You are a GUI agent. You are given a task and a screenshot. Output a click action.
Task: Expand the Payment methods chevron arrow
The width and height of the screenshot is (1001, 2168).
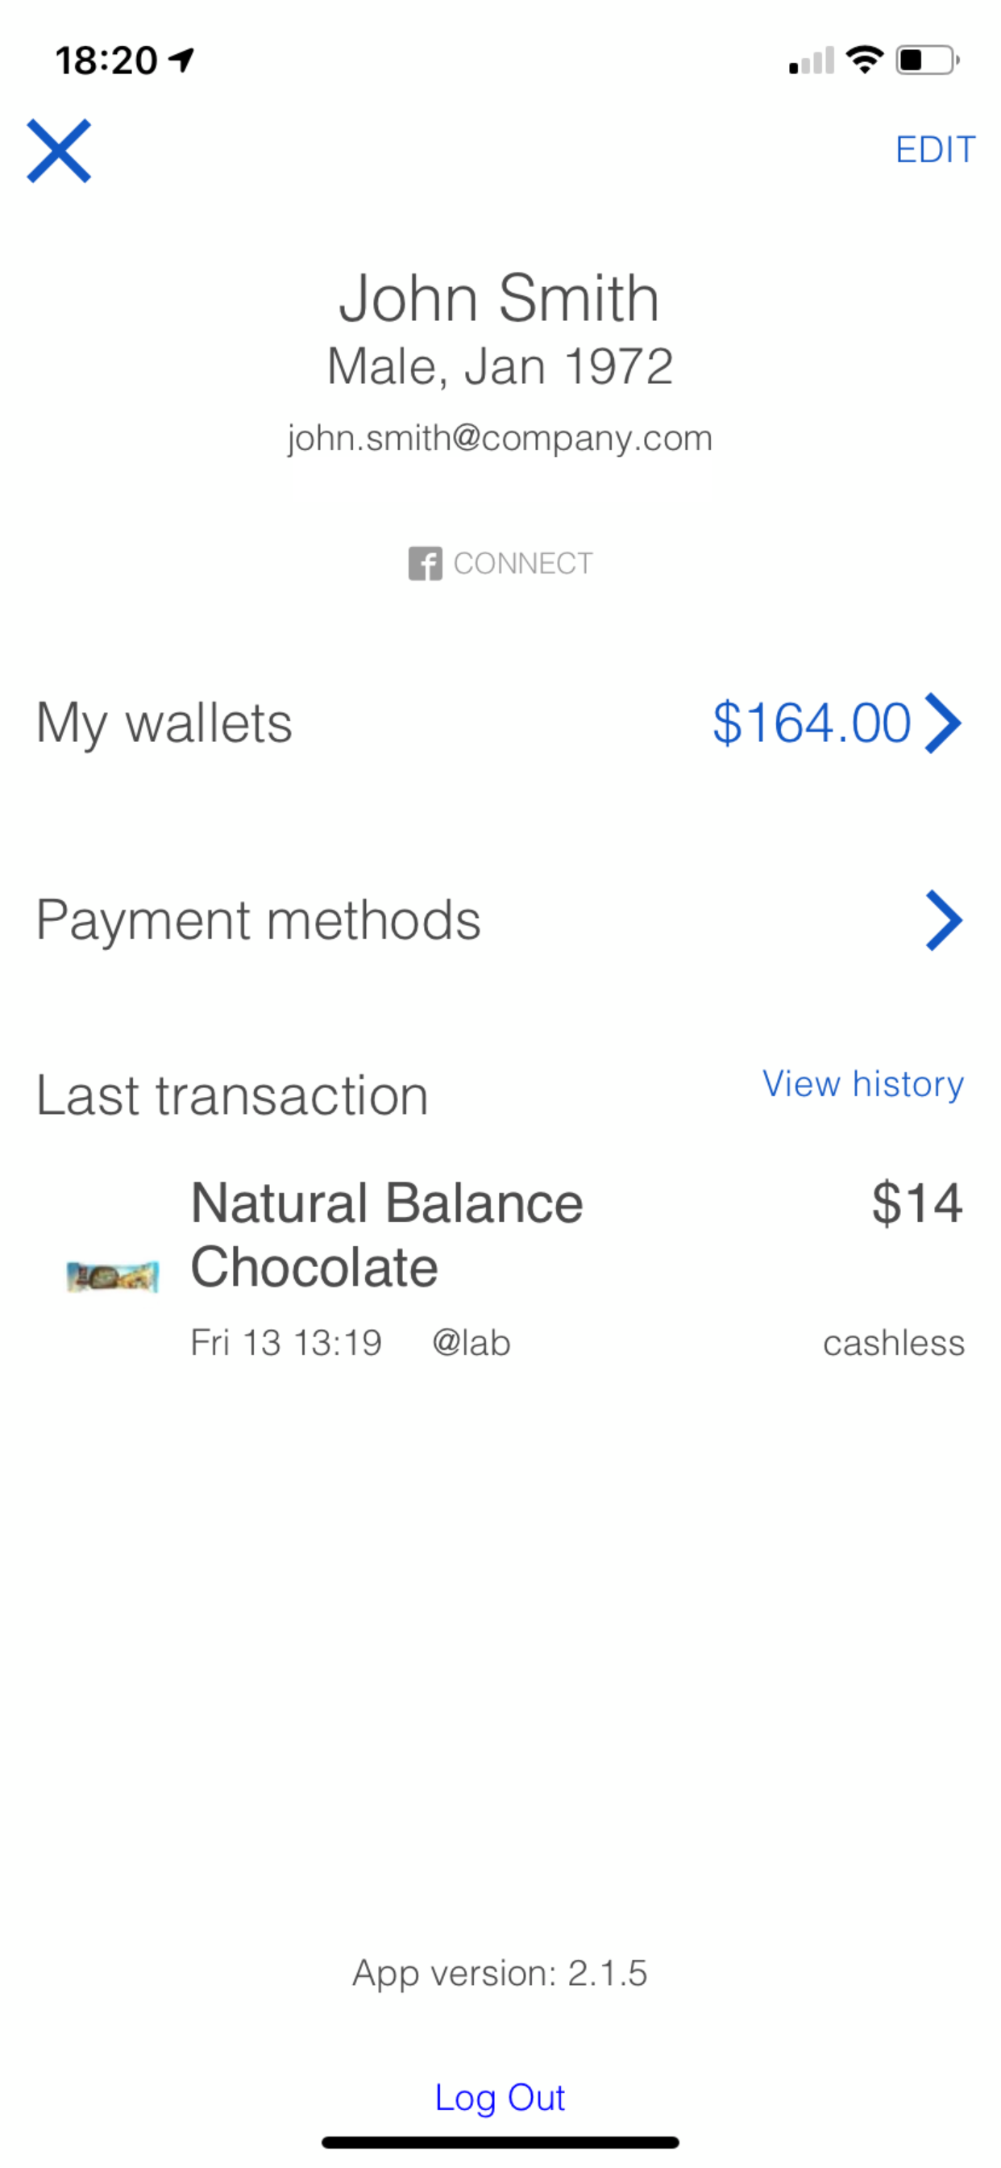point(944,920)
